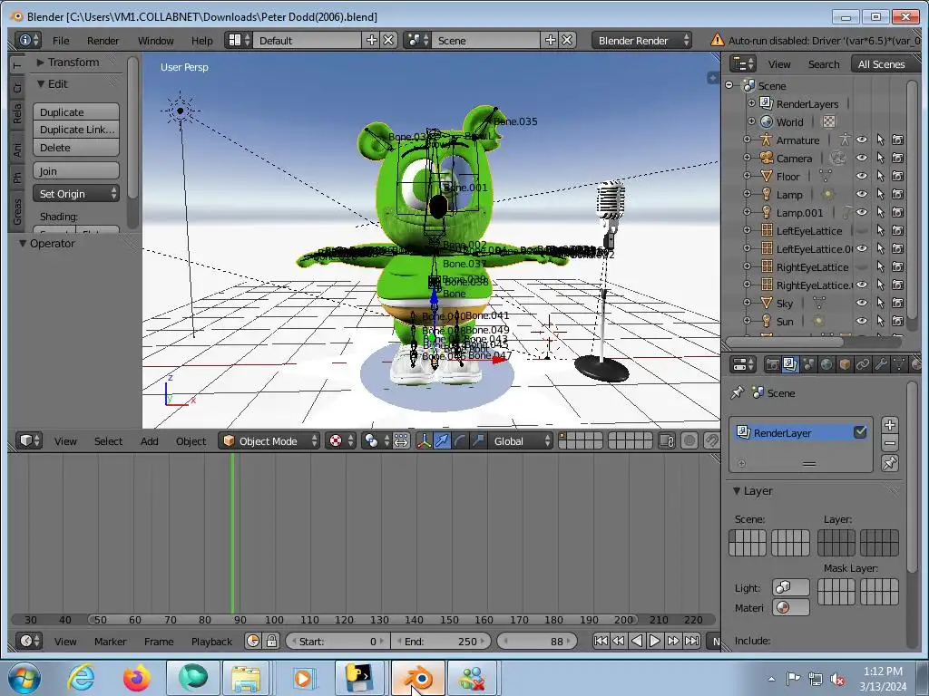Open the Help menu
Image resolution: width=929 pixels, height=696 pixels.
pos(201,40)
